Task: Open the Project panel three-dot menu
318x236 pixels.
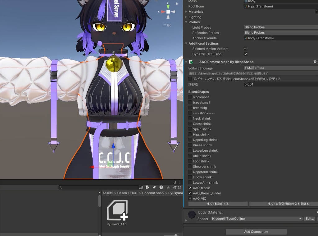Action: (x=179, y=182)
